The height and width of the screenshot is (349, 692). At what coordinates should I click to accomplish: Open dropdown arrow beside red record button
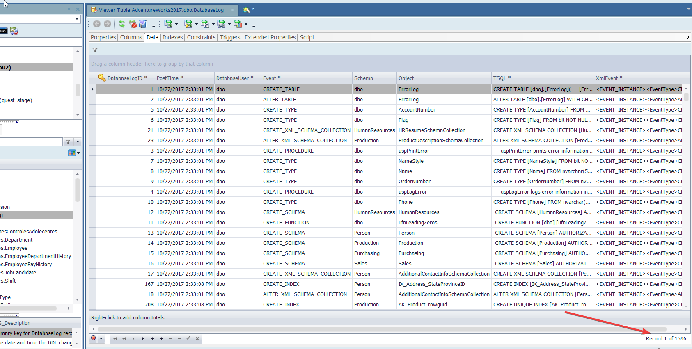pyautogui.click(x=101, y=339)
